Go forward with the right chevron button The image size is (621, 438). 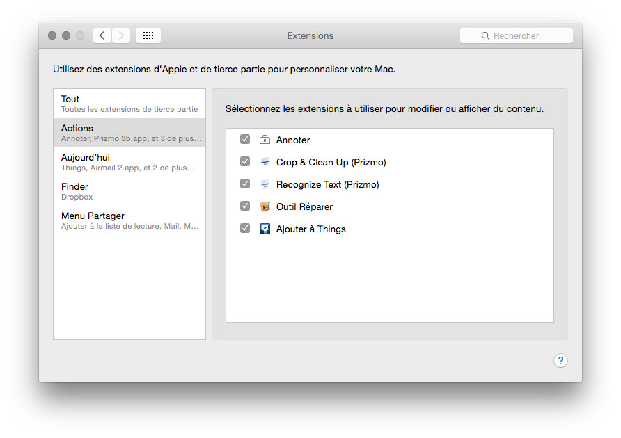121,35
